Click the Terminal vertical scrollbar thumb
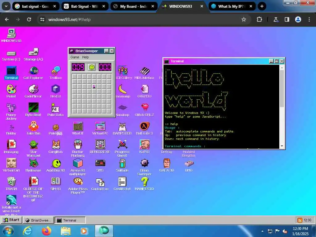Viewport: 316px width, 237px height. (282, 89)
